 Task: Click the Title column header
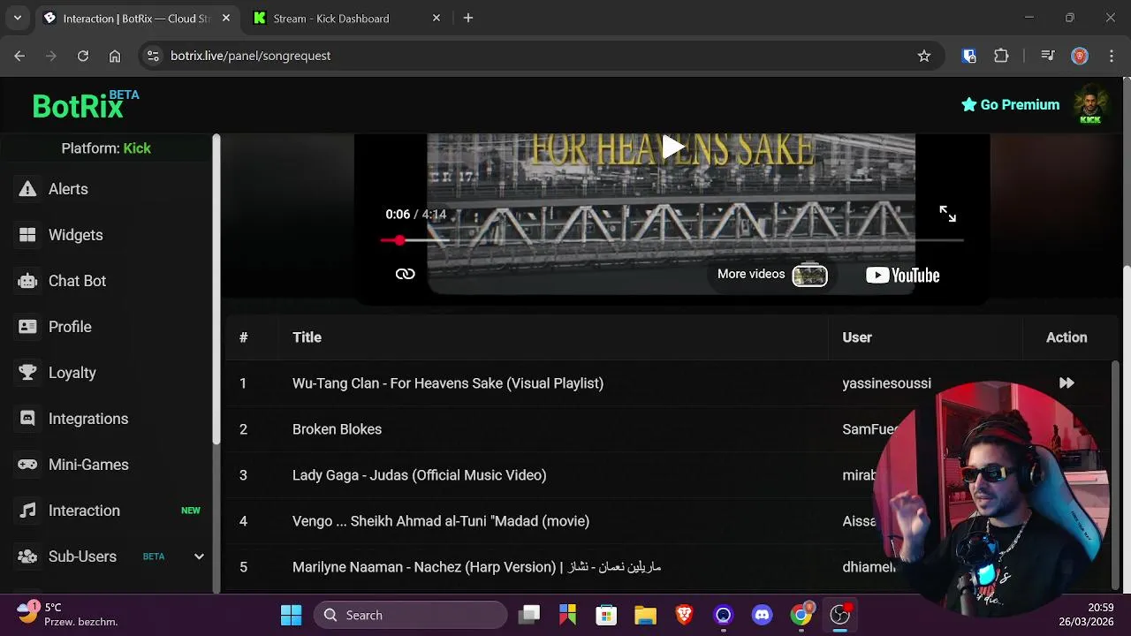point(307,337)
